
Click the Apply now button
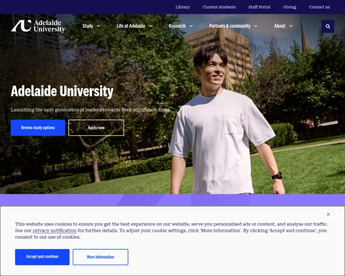96,128
